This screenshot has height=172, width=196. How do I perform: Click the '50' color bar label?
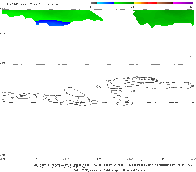(x=157, y=7)
